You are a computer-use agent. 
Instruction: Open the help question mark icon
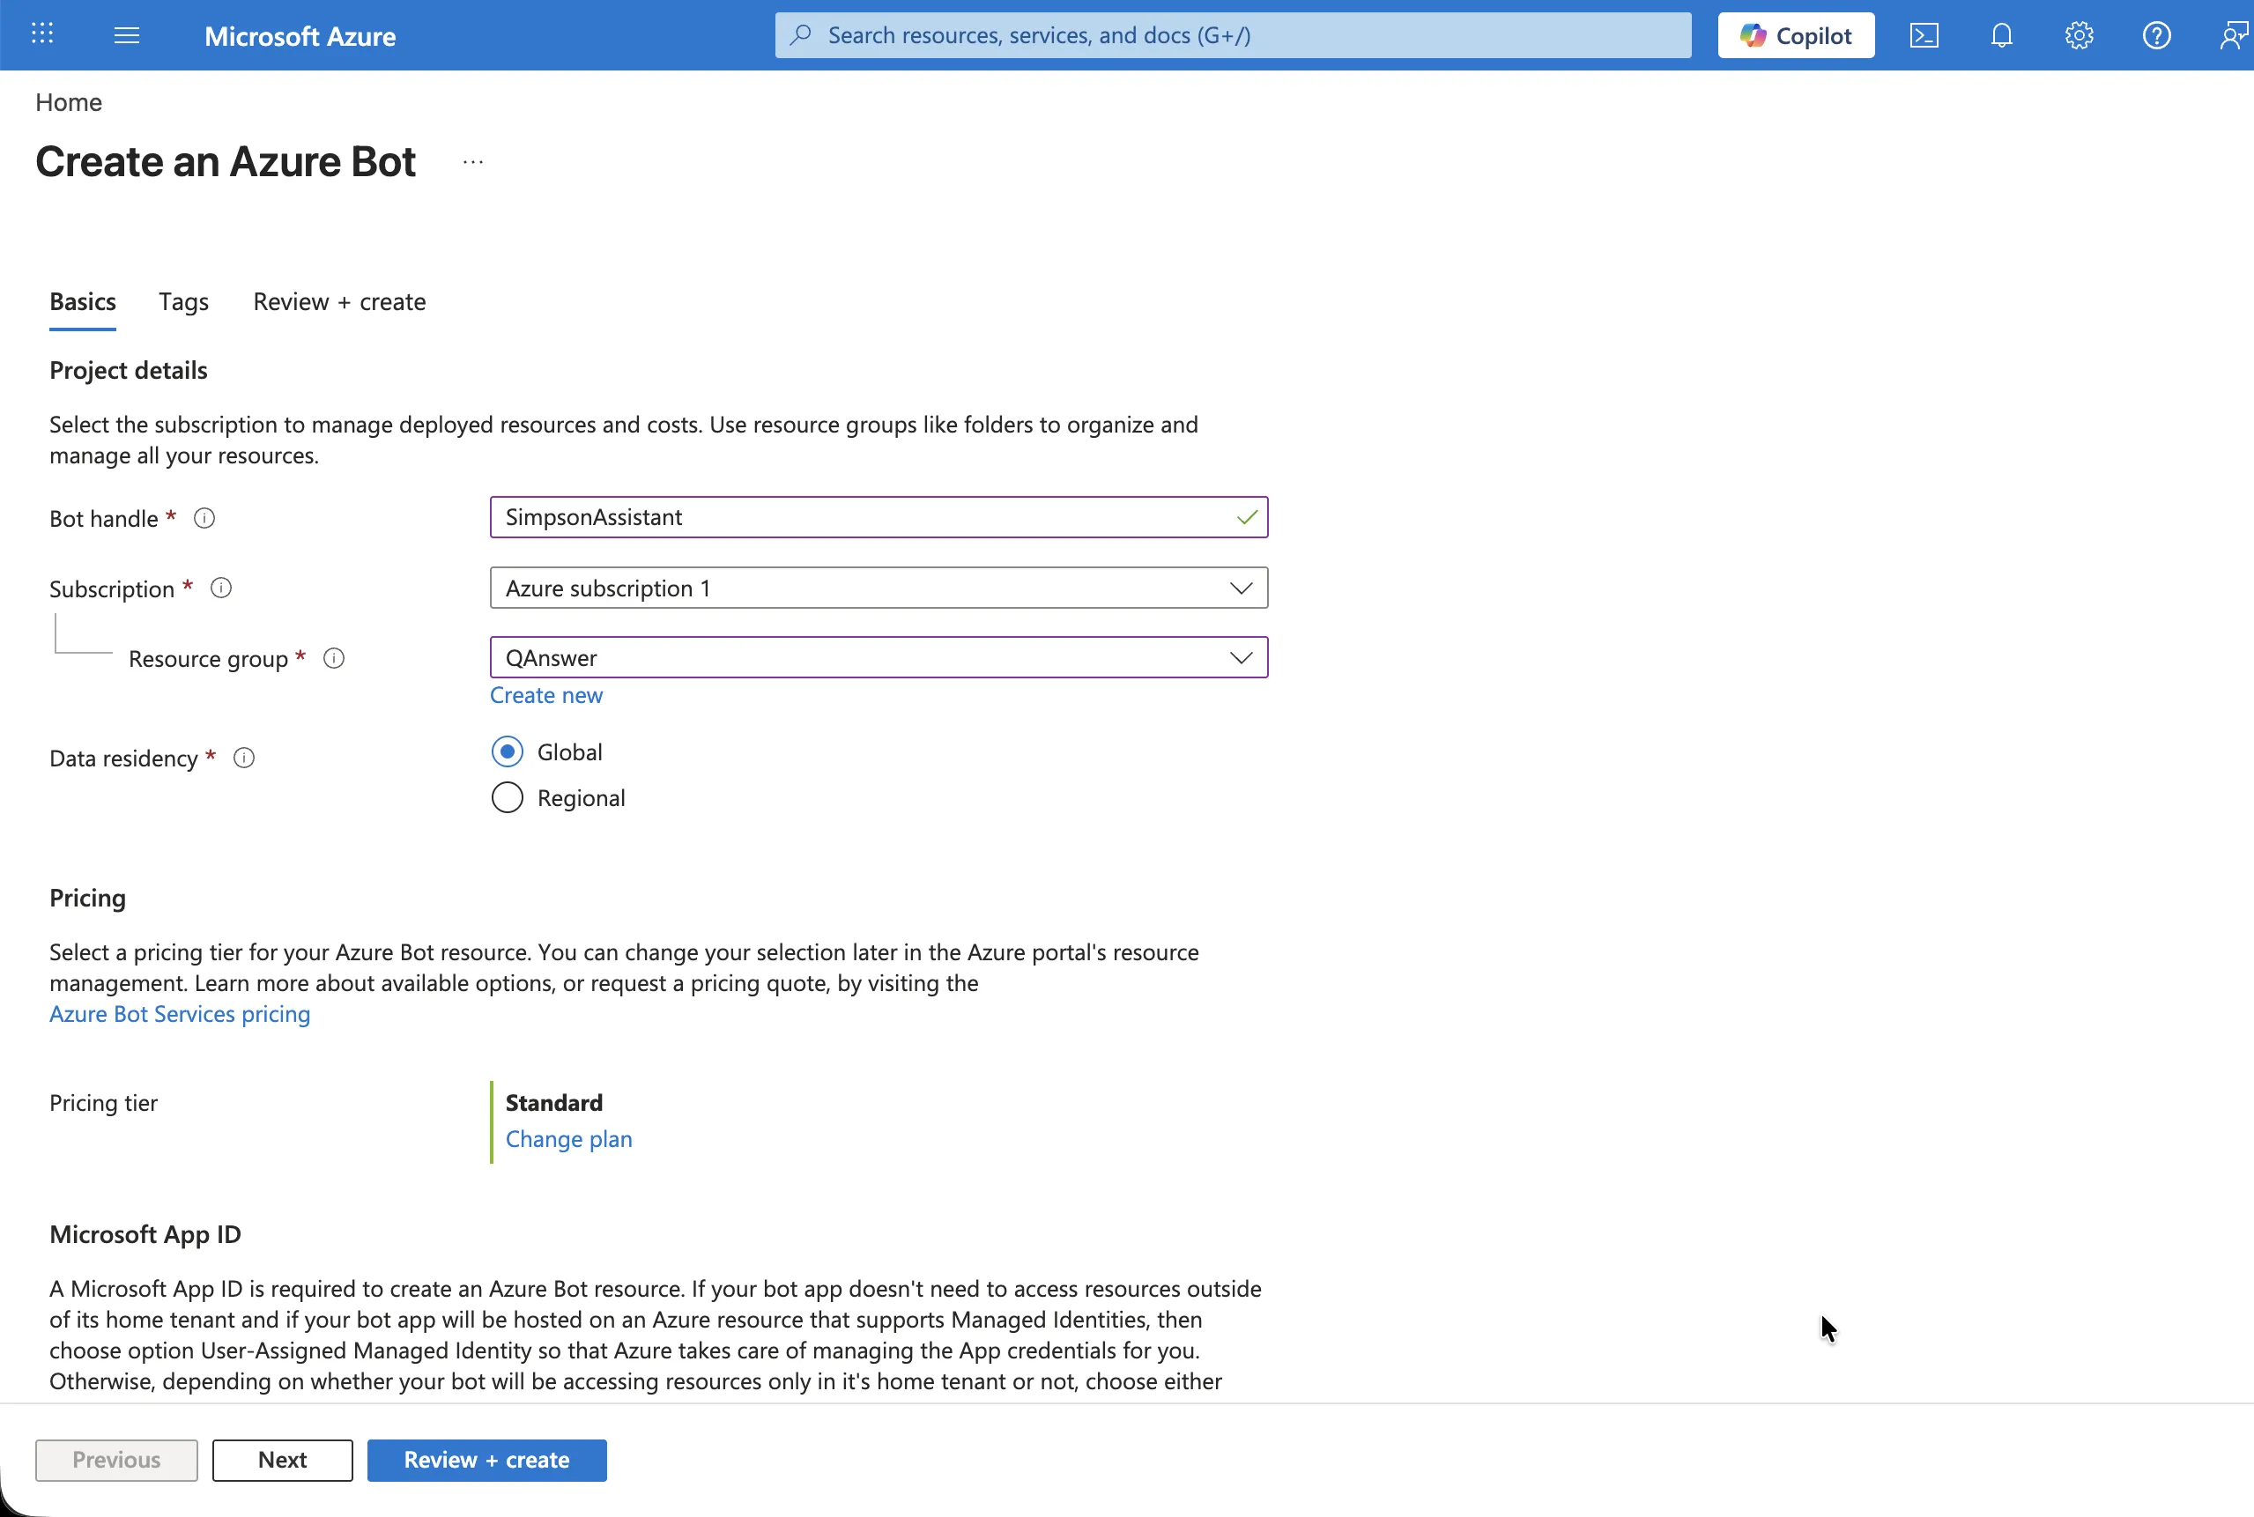click(2156, 36)
